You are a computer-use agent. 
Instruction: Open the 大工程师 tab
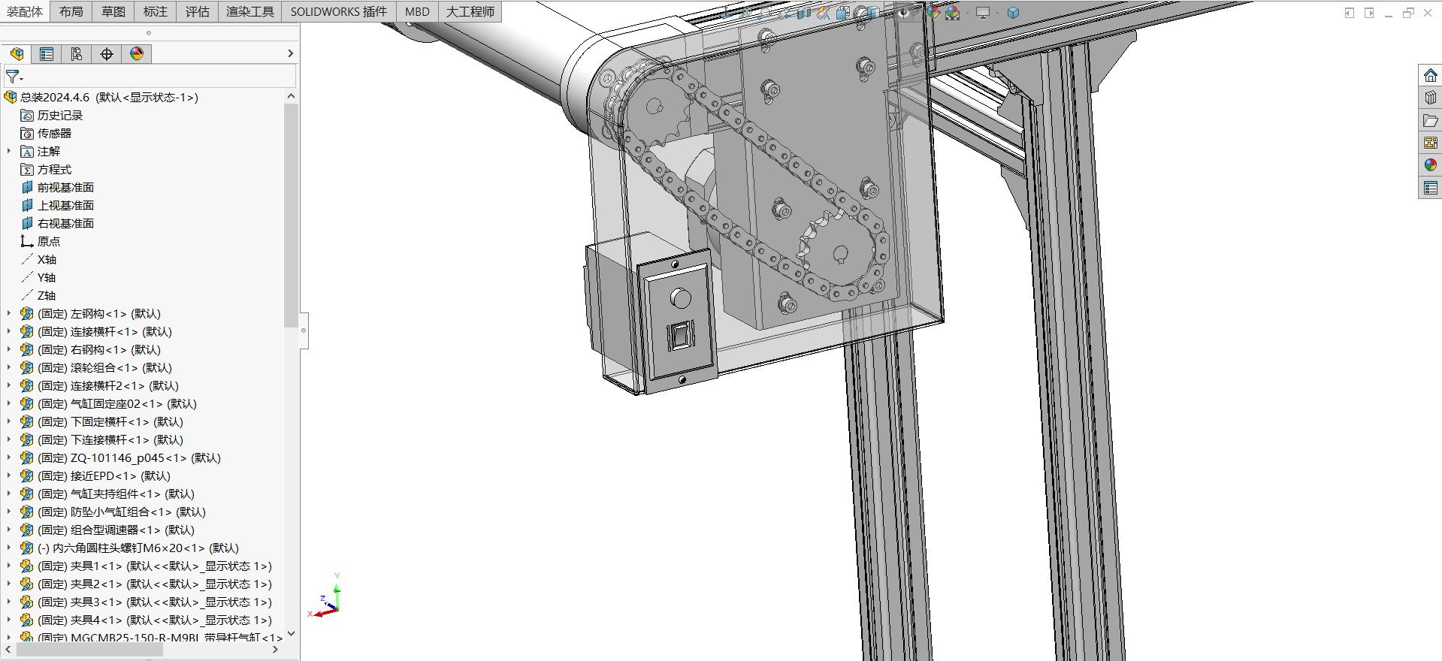[x=470, y=11]
